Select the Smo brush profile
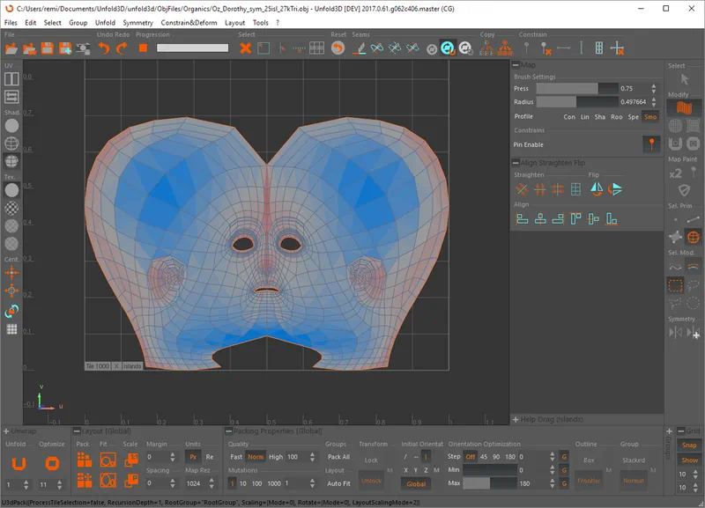 650,116
